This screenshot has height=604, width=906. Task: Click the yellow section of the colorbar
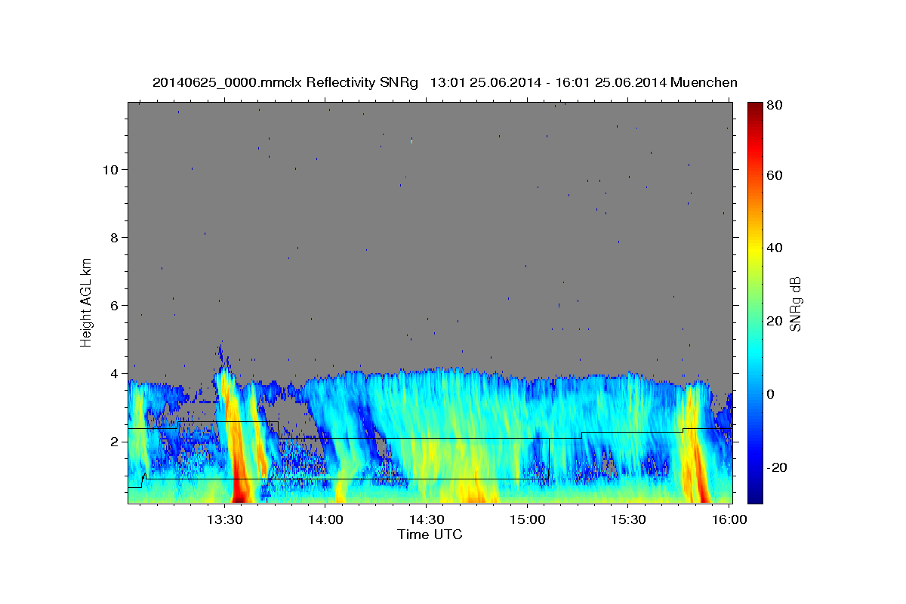tap(754, 249)
